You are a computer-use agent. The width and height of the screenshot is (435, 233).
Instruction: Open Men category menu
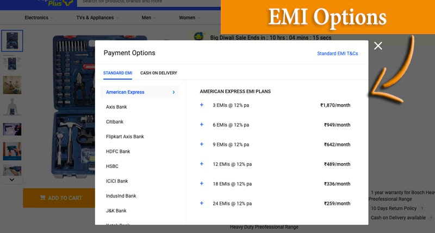point(148,18)
